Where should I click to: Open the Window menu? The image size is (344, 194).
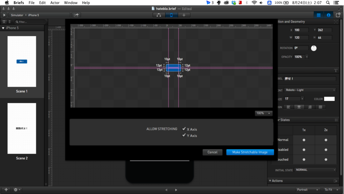click(x=71, y=3)
